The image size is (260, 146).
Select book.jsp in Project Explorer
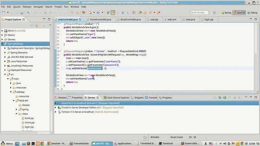click(29, 118)
